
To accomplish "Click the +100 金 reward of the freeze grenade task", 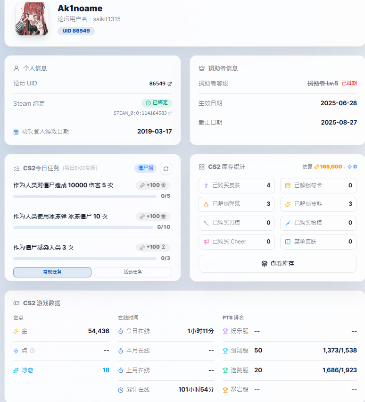I will pyautogui.click(x=153, y=217).
